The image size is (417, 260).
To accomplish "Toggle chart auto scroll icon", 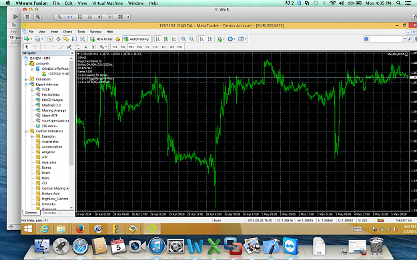I will [x=202, y=39].
